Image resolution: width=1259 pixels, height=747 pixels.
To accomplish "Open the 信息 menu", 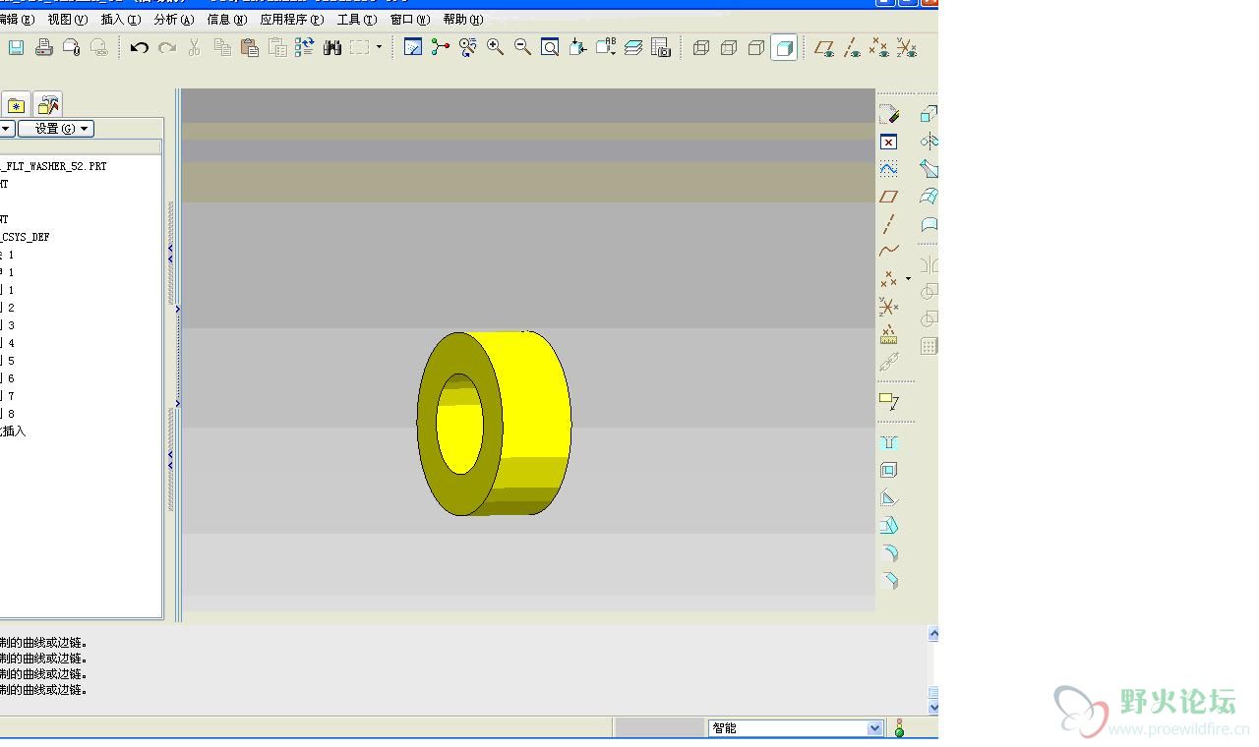I will (x=226, y=19).
